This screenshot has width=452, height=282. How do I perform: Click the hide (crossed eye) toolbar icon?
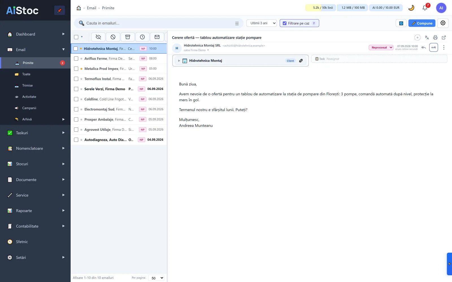[98, 37]
